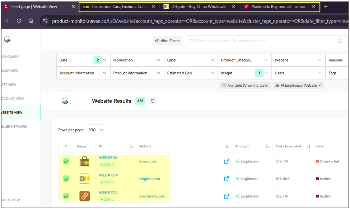Click the Poshmark thumbnail image
The width and height of the screenshot is (350, 209).
pyautogui.click(x=85, y=196)
